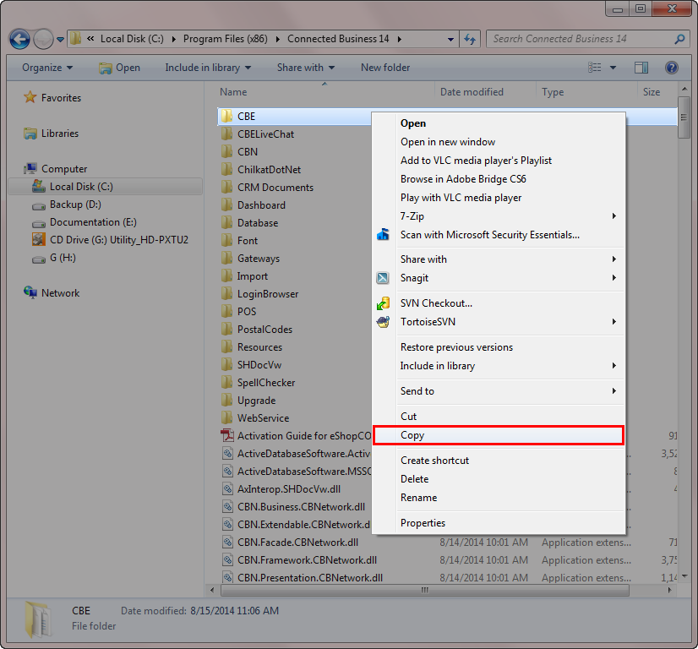Screen dimensions: 698x649
Task: Open the Organize dropdown menu
Action: point(47,68)
